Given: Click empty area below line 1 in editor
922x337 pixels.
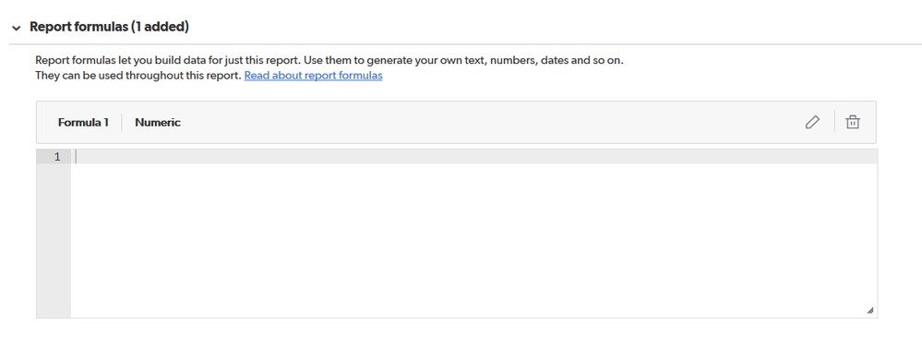Looking at the screenshot, I should (x=474, y=241).
